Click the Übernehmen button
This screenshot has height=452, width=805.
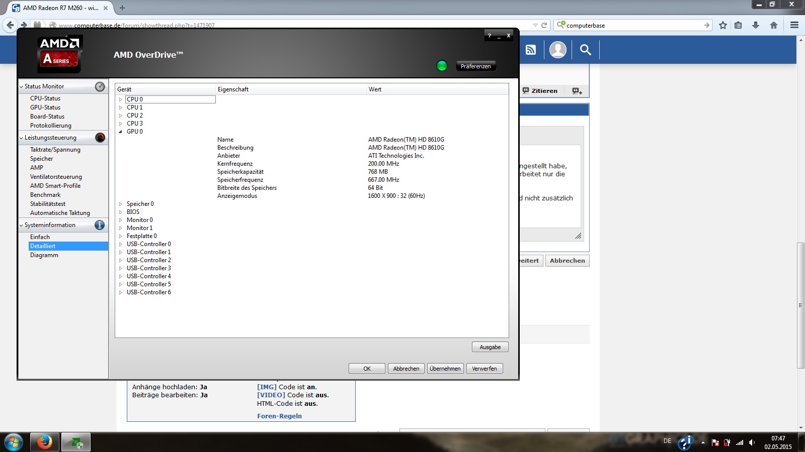point(445,369)
